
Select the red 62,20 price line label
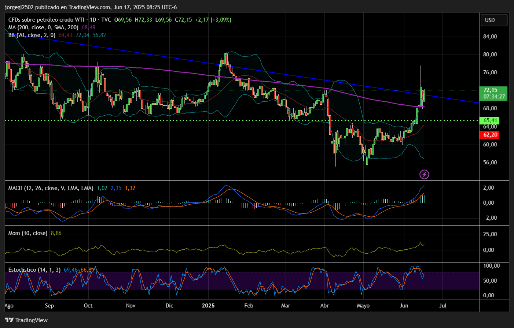click(x=490, y=135)
